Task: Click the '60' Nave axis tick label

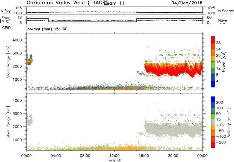Action: [209, 18]
